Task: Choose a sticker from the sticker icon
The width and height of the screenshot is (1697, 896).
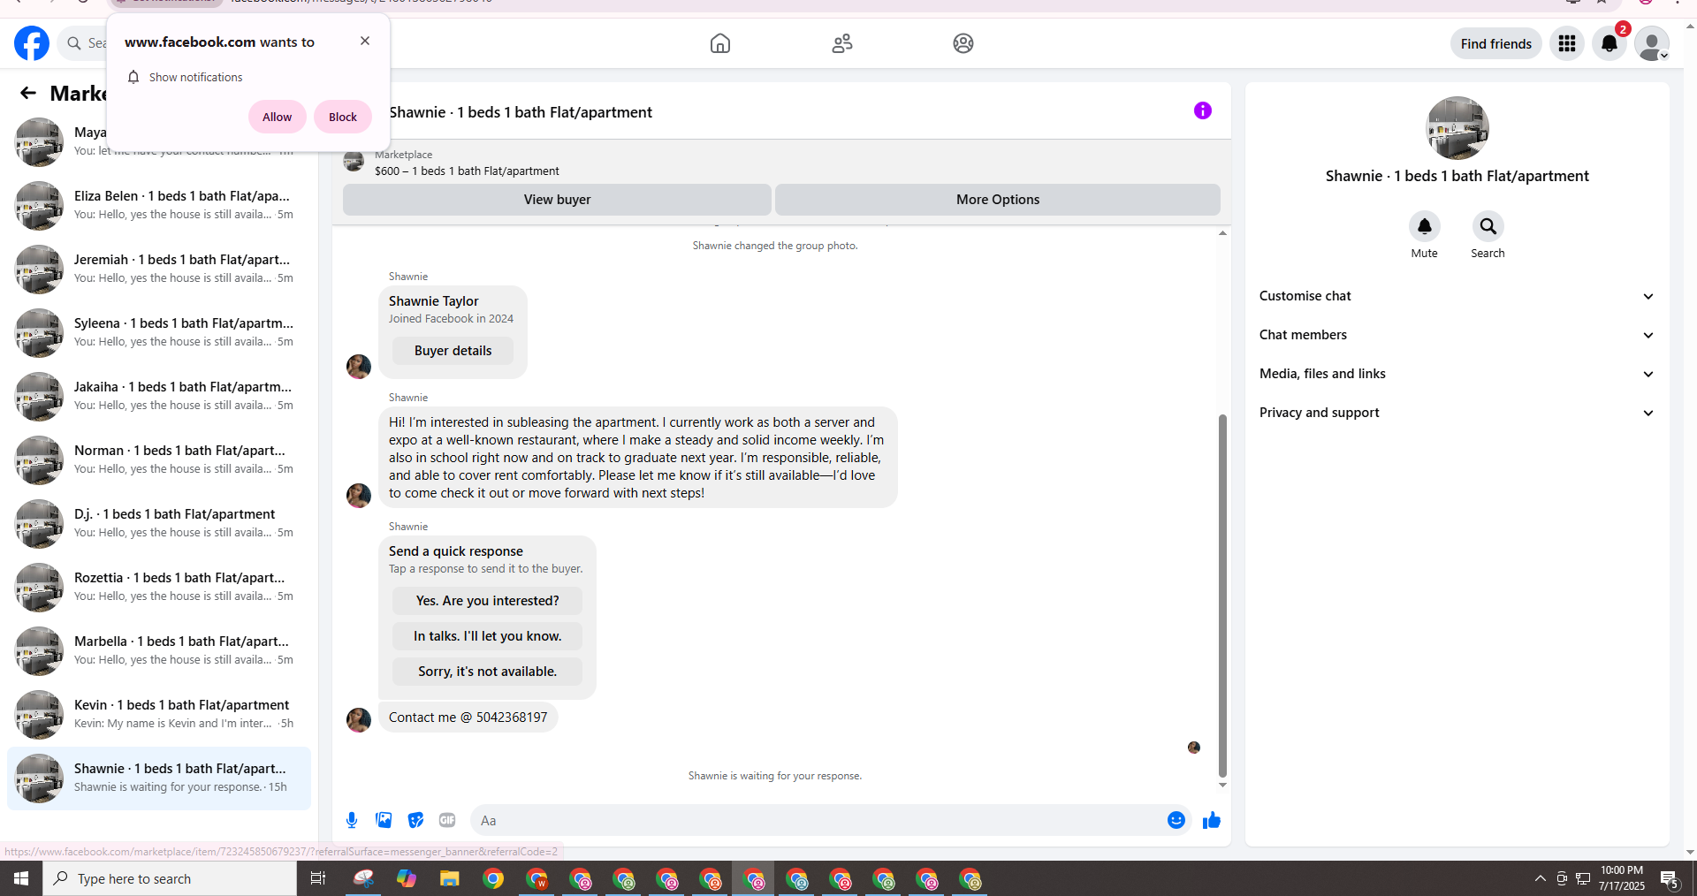Action: [x=415, y=820]
